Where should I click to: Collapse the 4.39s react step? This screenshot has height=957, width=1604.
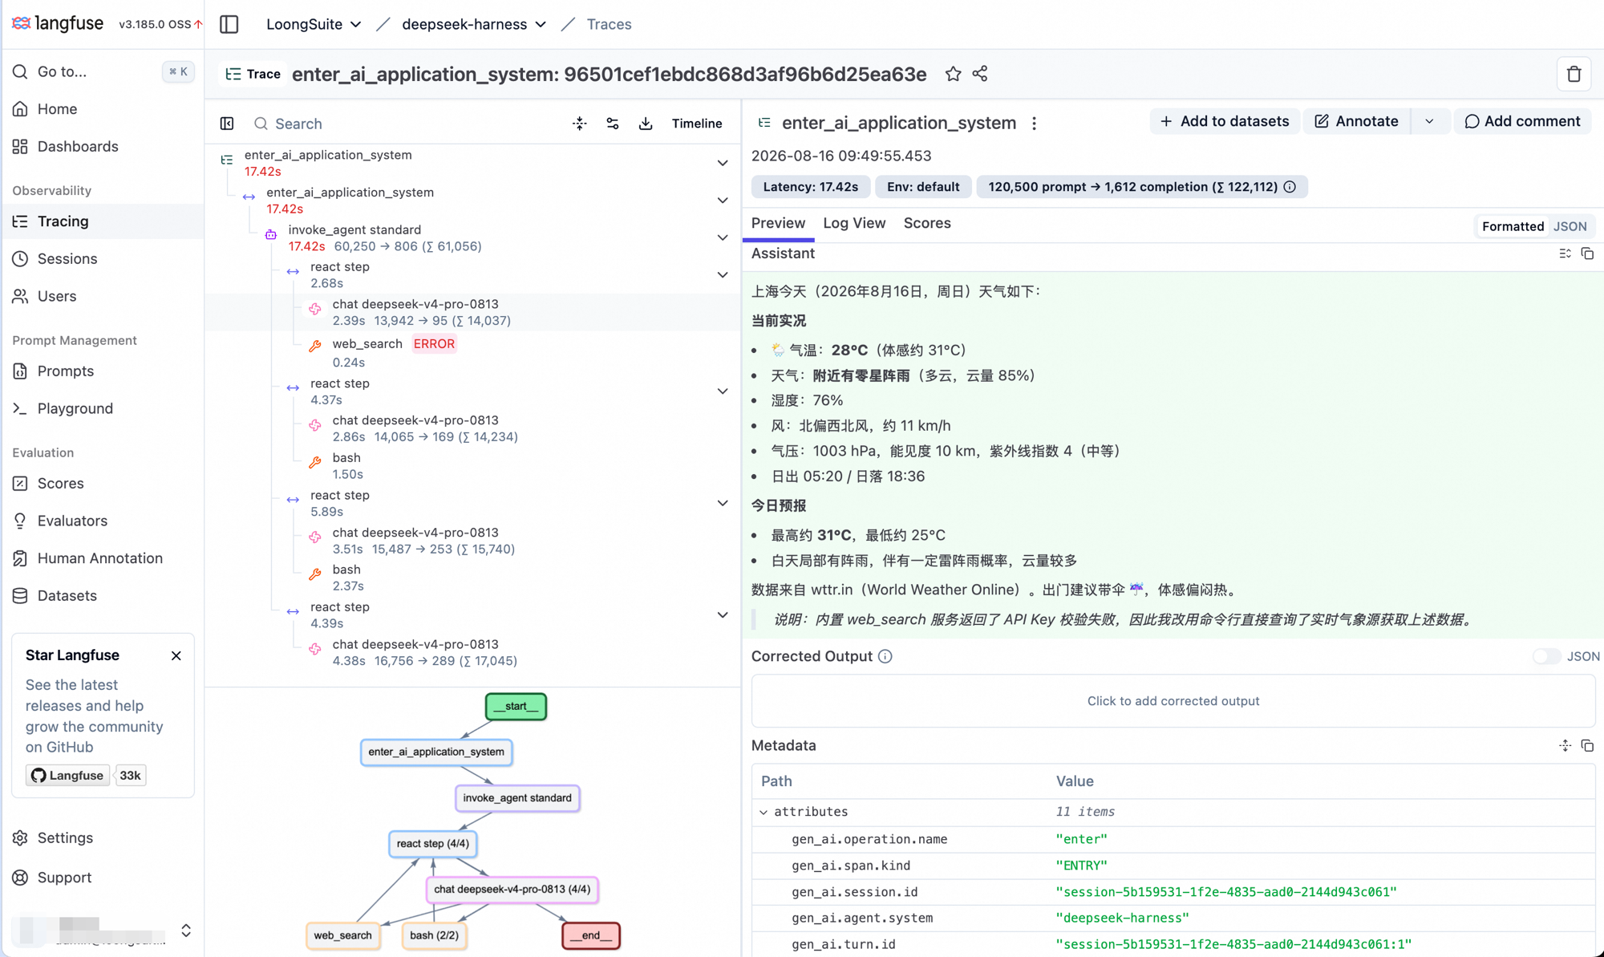(x=723, y=615)
